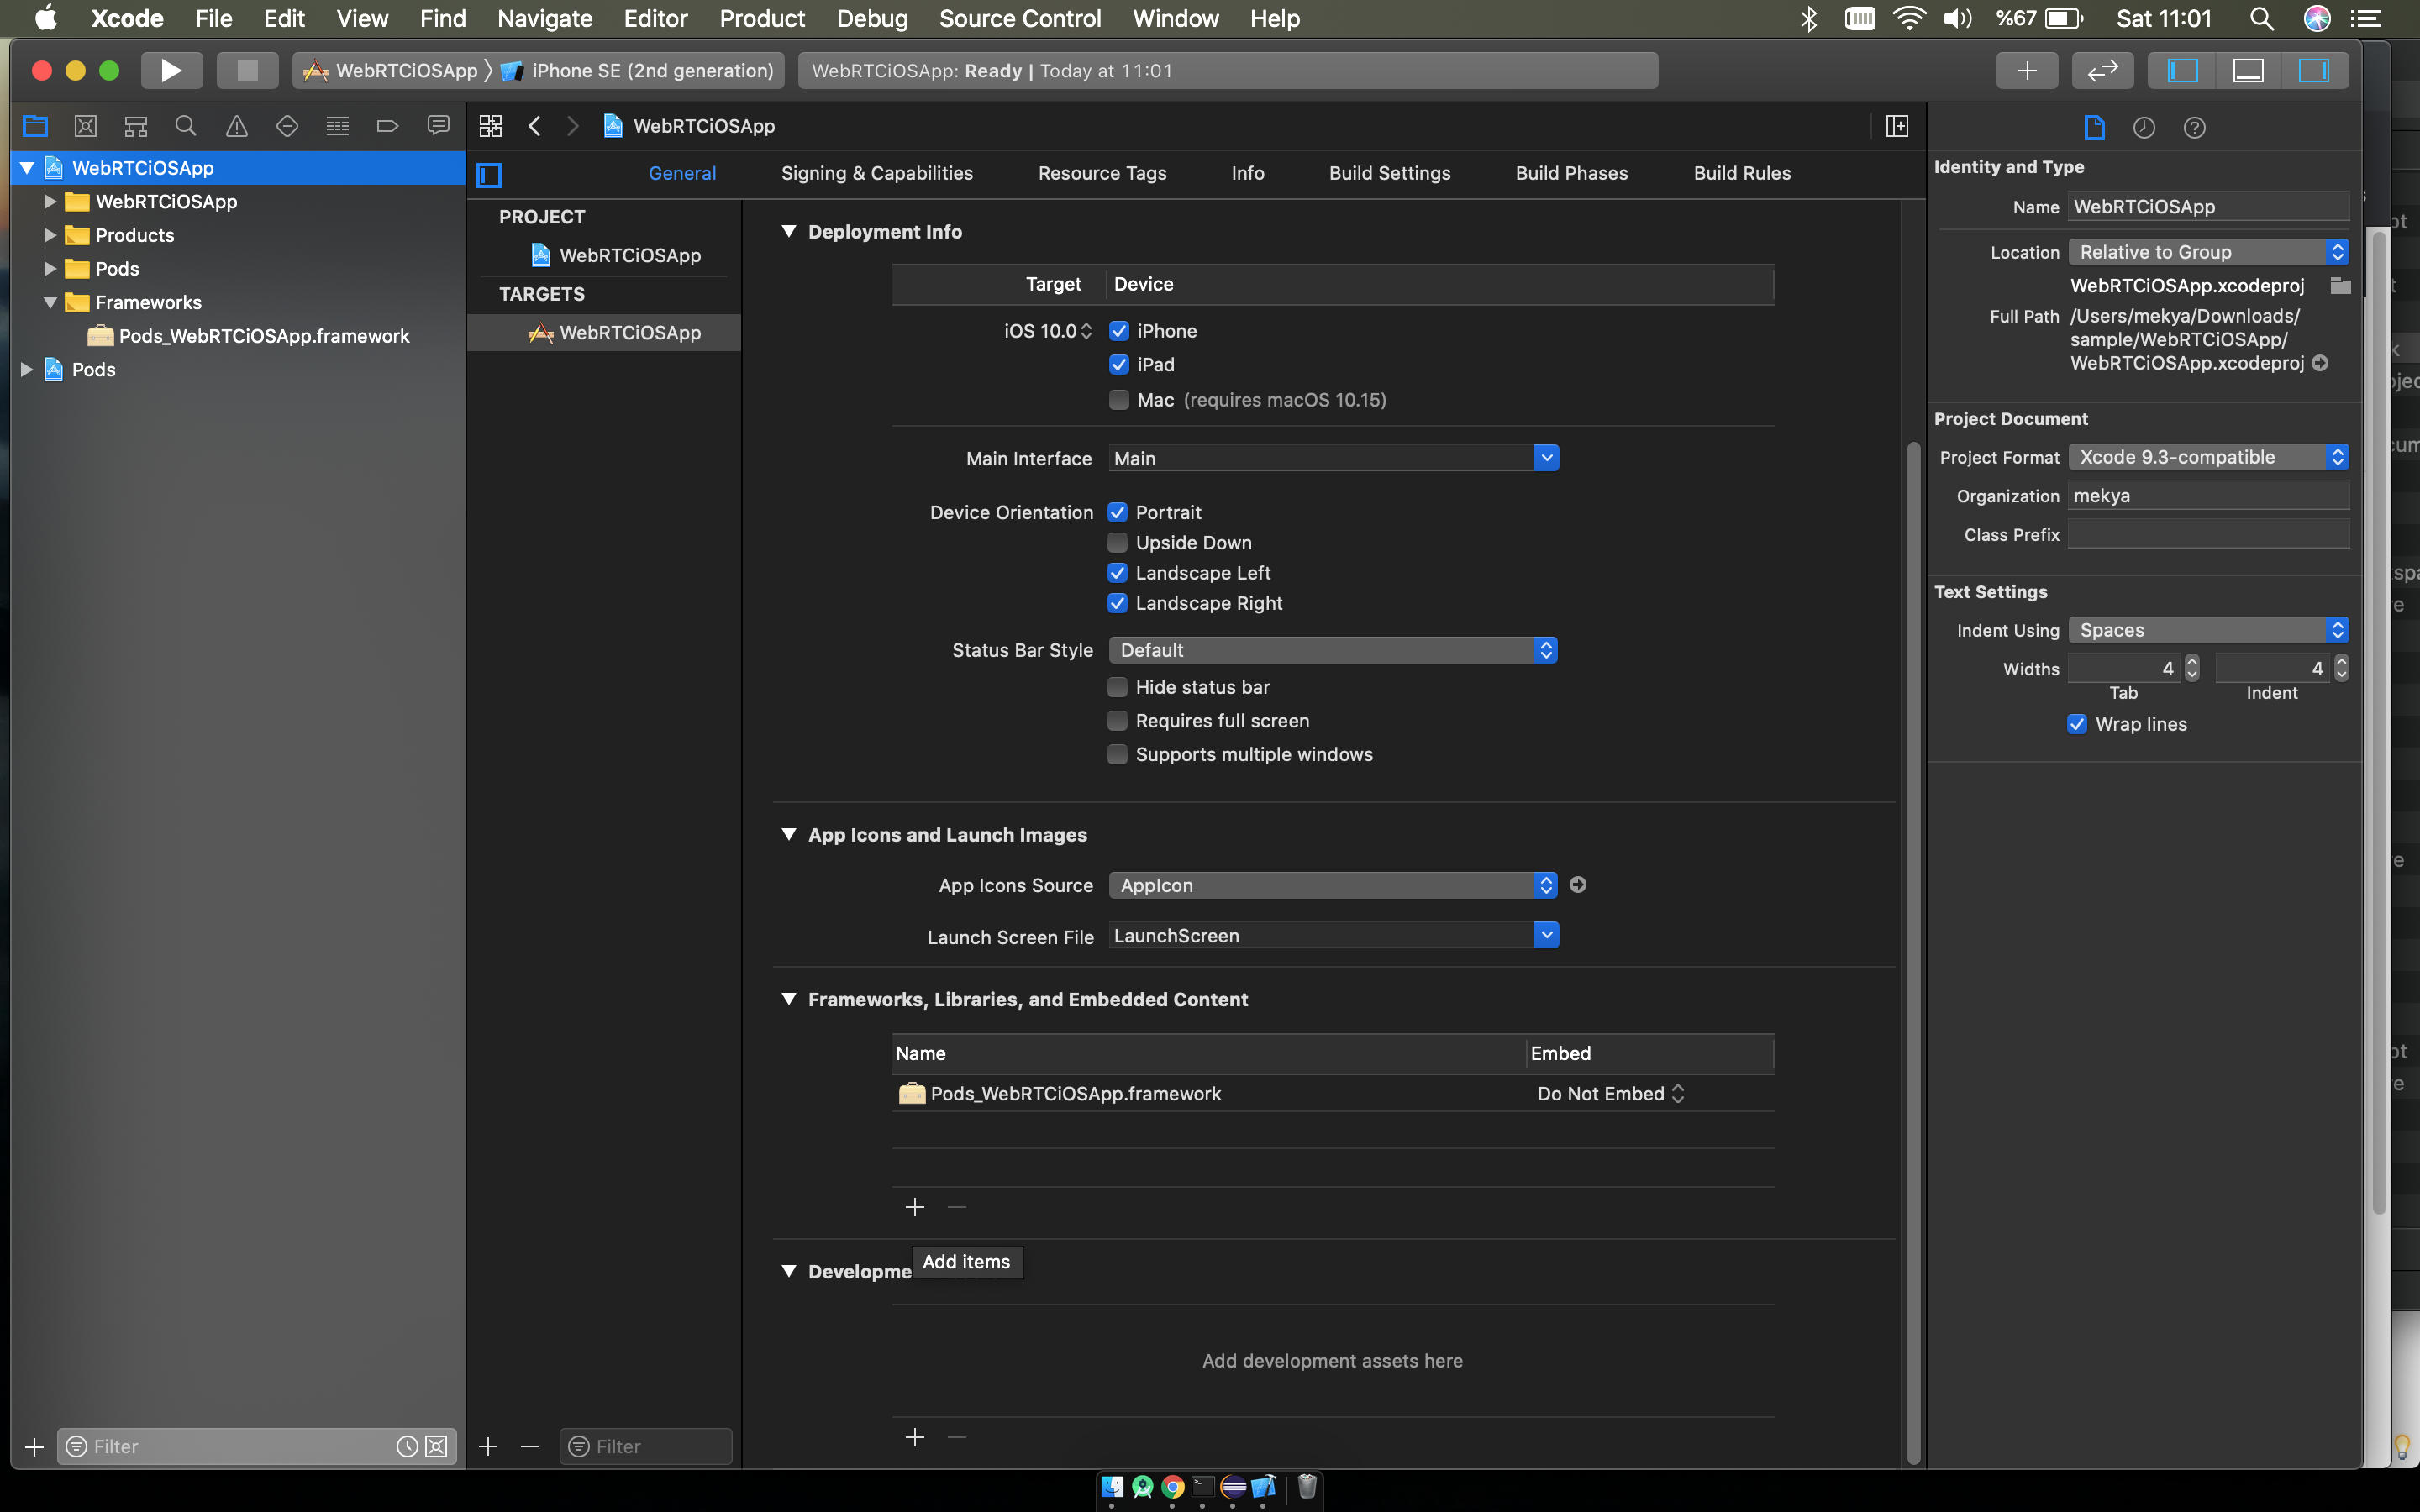Screen dimensions: 2420x1512
Task: Hide the Inspectors panel
Action: point(2314,70)
